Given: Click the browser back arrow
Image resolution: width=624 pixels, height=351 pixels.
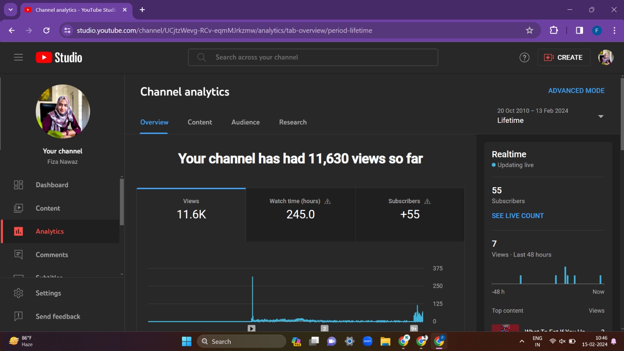Looking at the screenshot, I should point(12,30).
